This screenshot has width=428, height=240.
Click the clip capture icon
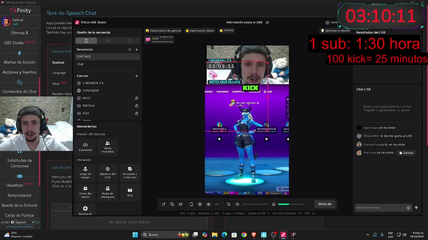click(181, 204)
